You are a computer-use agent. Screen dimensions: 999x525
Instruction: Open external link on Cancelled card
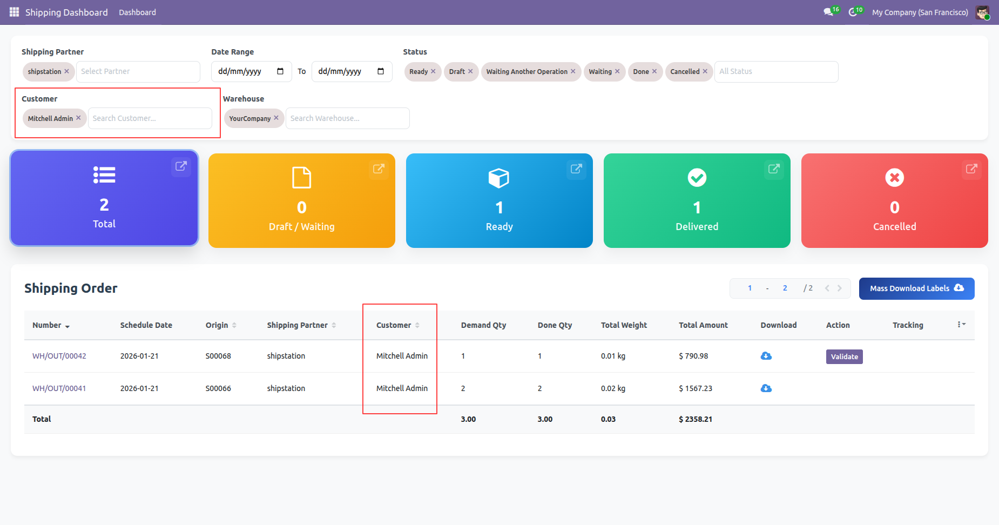971,169
